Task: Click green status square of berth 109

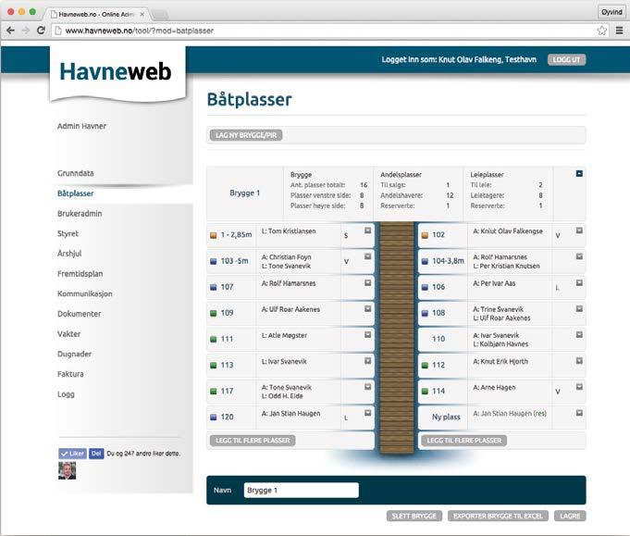Action: pos(214,313)
